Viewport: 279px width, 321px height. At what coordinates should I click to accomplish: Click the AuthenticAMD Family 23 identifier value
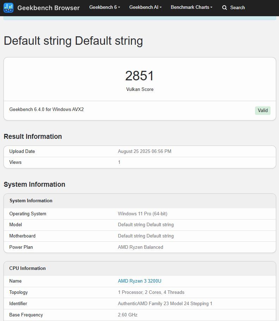point(165,303)
